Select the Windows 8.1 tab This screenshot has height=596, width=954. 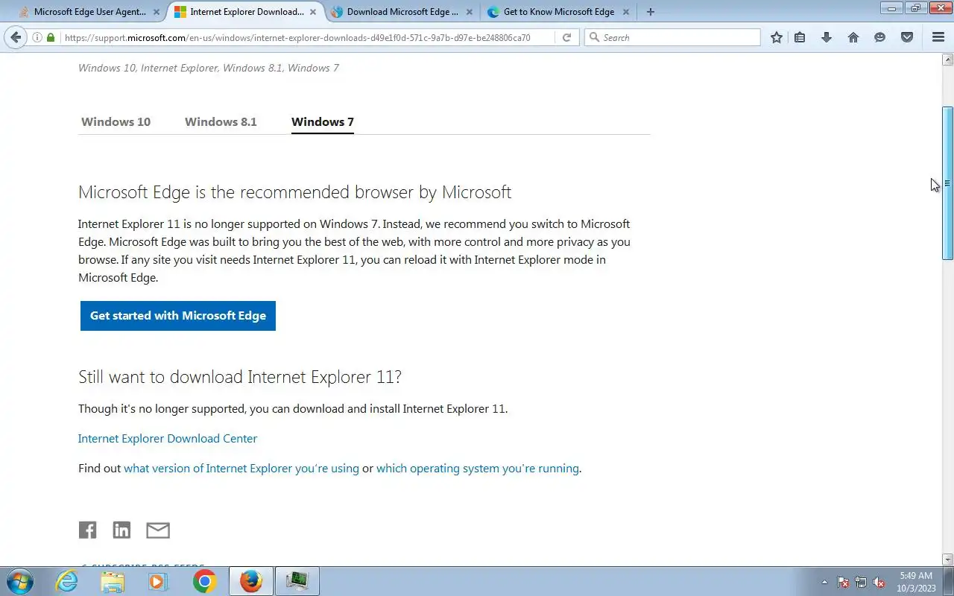pos(221,121)
